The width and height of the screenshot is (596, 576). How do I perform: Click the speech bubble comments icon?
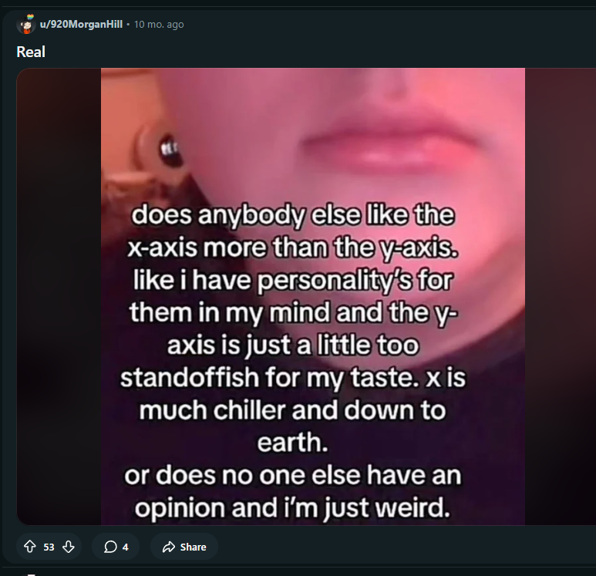110,547
